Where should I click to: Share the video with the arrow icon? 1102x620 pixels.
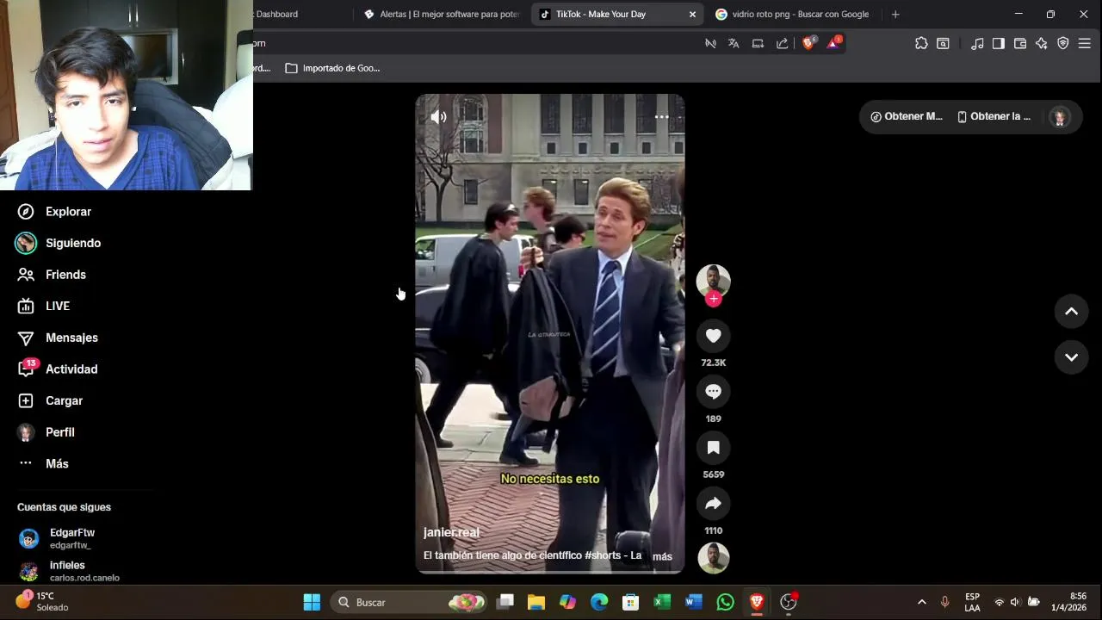pyautogui.click(x=713, y=504)
